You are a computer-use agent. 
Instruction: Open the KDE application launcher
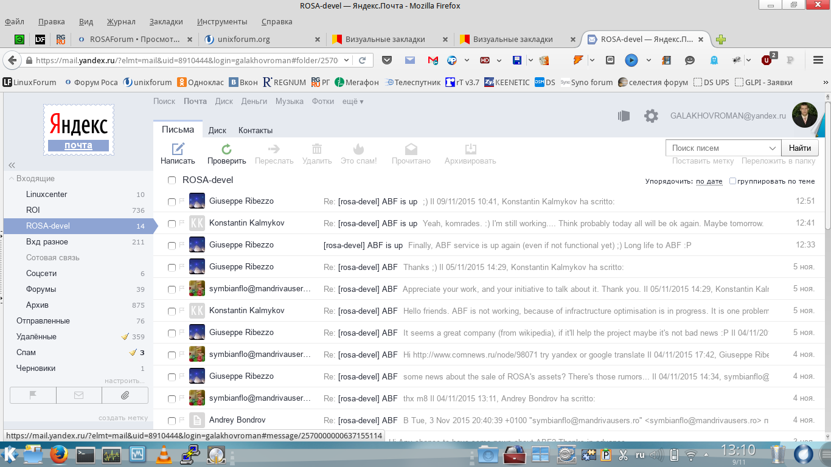10,454
